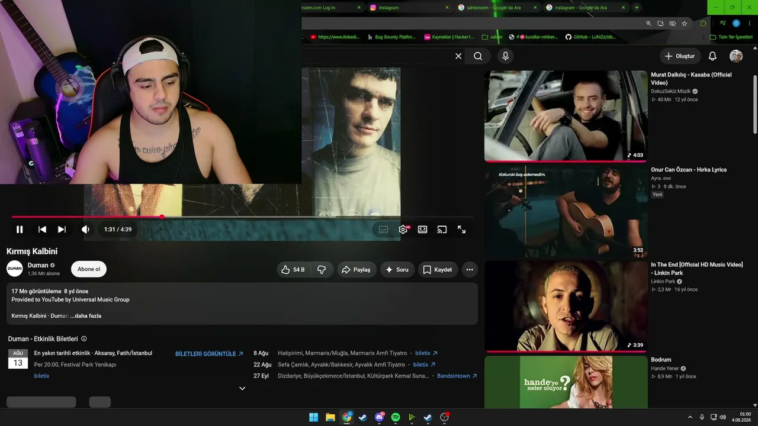The height and width of the screenshot is (426, 758).
Task: Cast the video to a TV
Action: [x=442, y=230]
